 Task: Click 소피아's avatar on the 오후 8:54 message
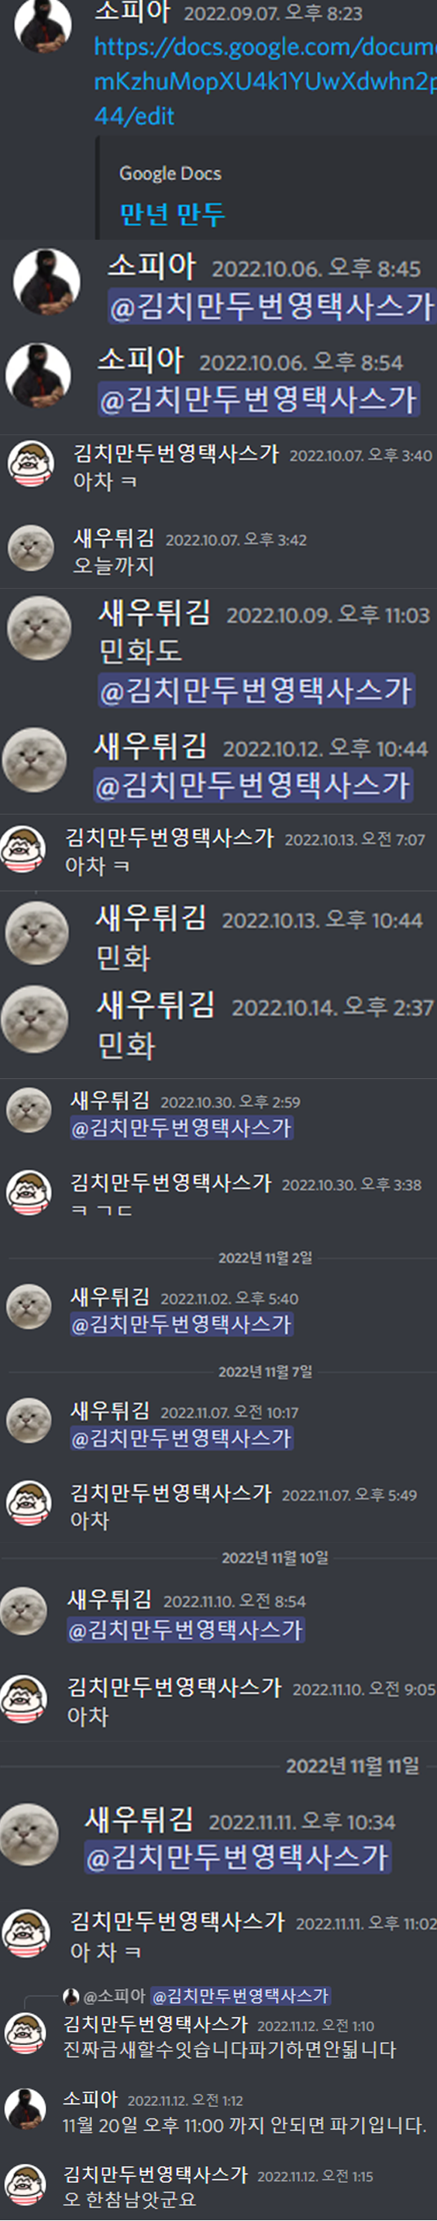38,375
